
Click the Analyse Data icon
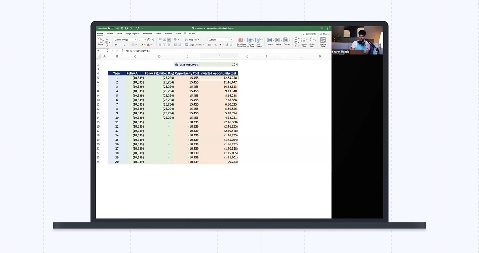click(x=323, y=41)
